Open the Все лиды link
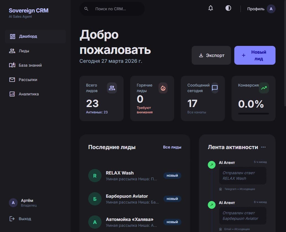The height and width of the screenshot is (232, 286). [x=172, y=147]
